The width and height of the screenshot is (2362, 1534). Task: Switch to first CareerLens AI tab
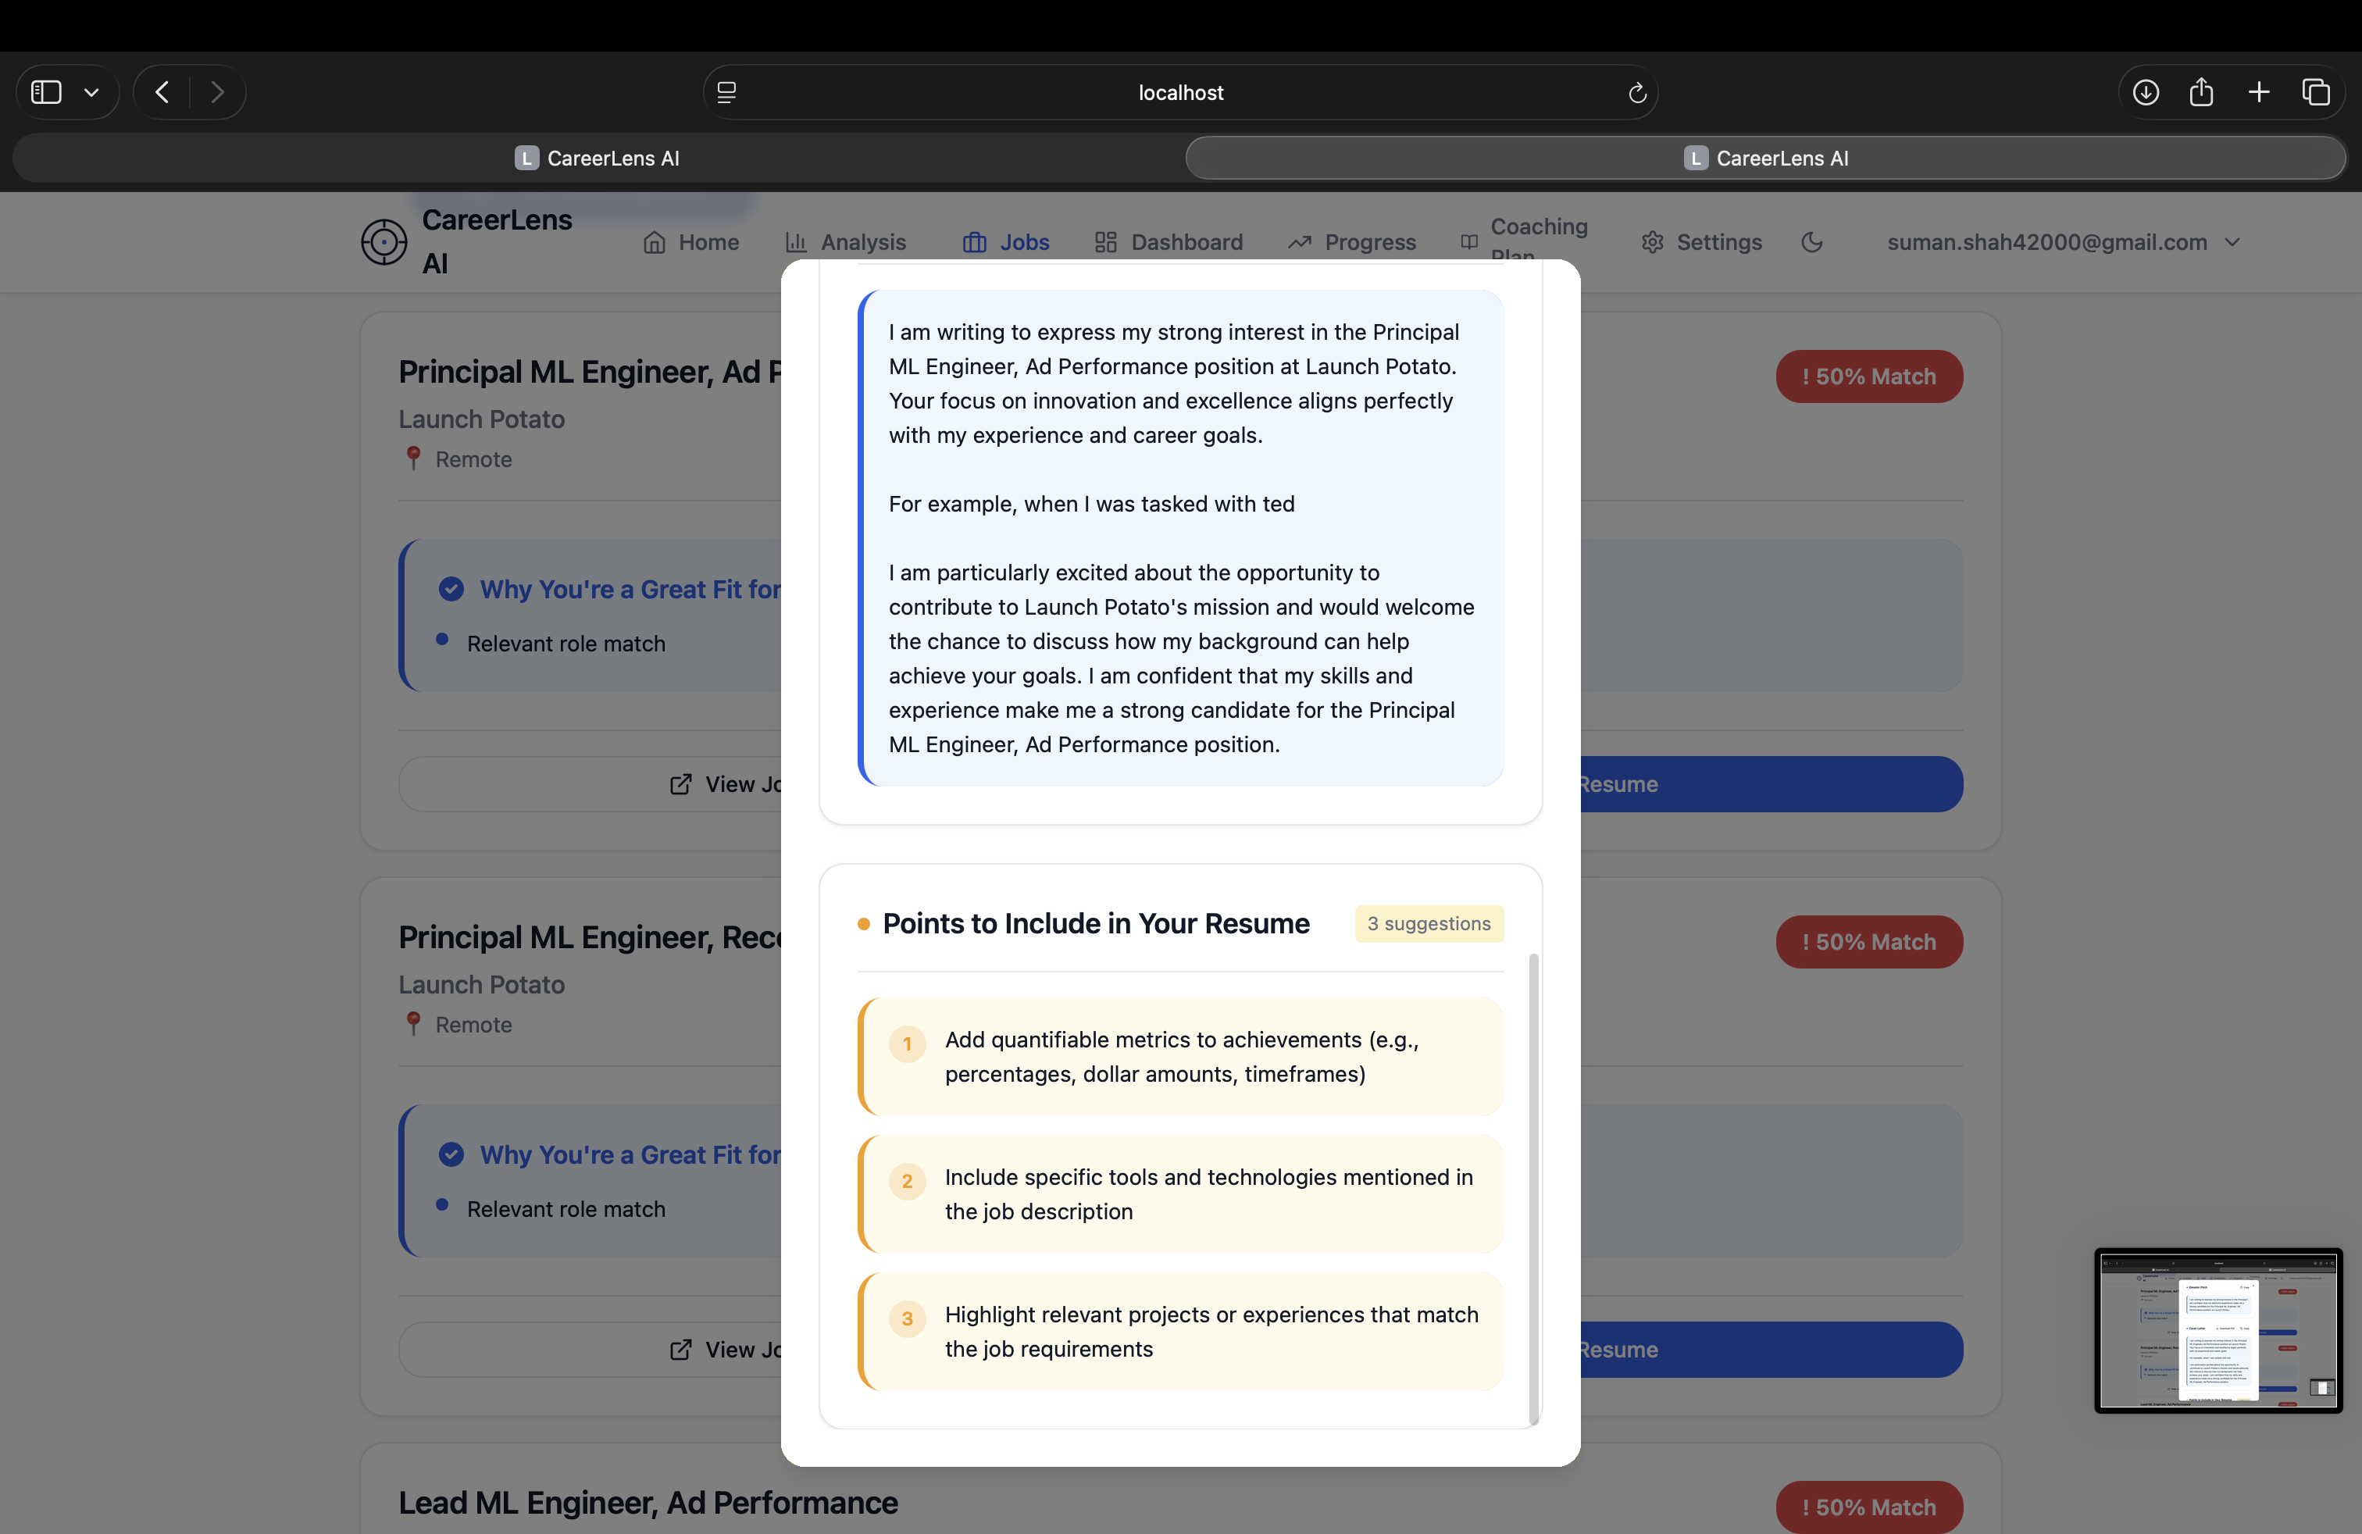[x=598, y=158]
